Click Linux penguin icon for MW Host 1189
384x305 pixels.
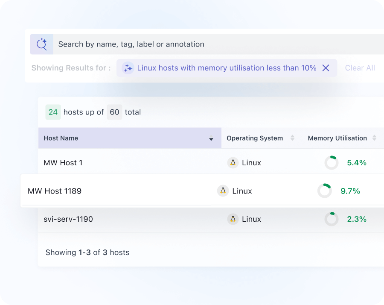(x=223, y=191)
